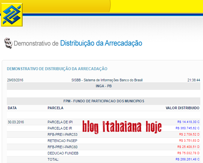Click the value R$ 75.032,78 D
Viewport: 203px width, 163px height.
pos(188,153)
